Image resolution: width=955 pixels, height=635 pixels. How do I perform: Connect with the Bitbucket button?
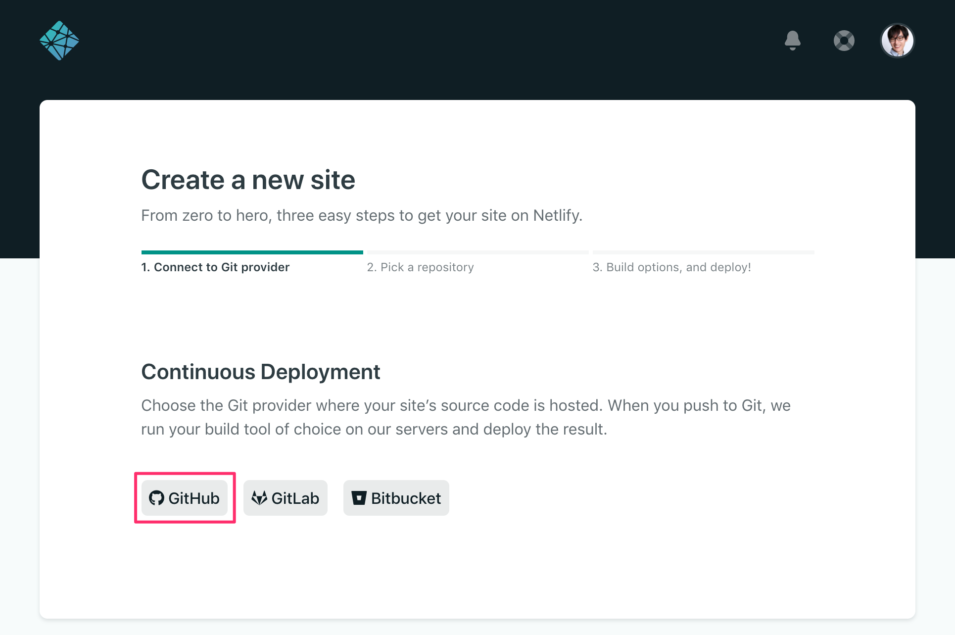pos(396,498)
